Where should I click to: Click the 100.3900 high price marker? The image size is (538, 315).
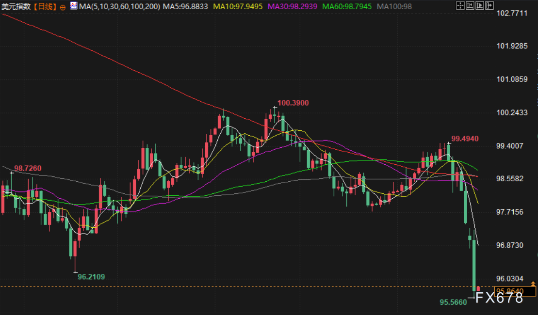tap(293, 103)
